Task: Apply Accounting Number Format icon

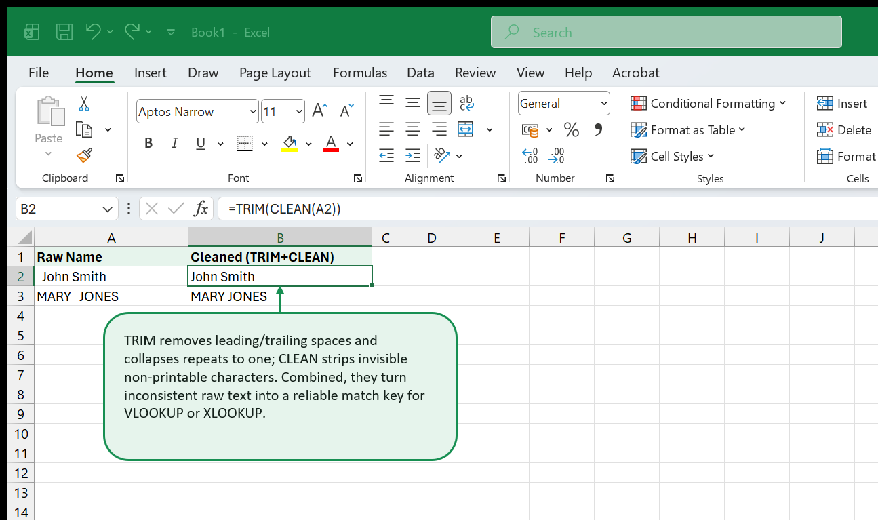Action: [x=530, y=129]
